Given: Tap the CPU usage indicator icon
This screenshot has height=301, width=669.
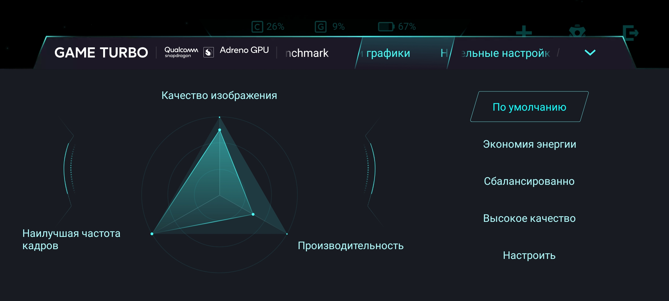Looking at the screenshot, I should tap(257, 27).
